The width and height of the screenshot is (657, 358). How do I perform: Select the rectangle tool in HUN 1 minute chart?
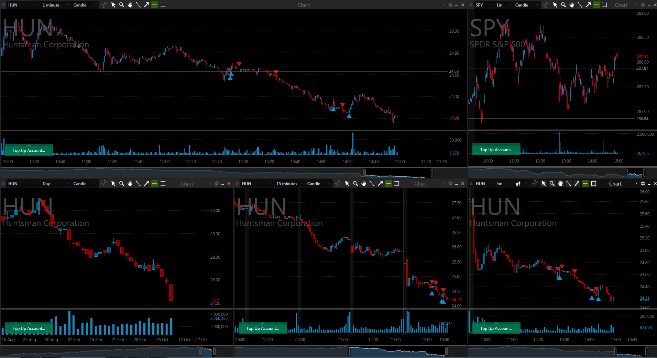pos(163,5)
